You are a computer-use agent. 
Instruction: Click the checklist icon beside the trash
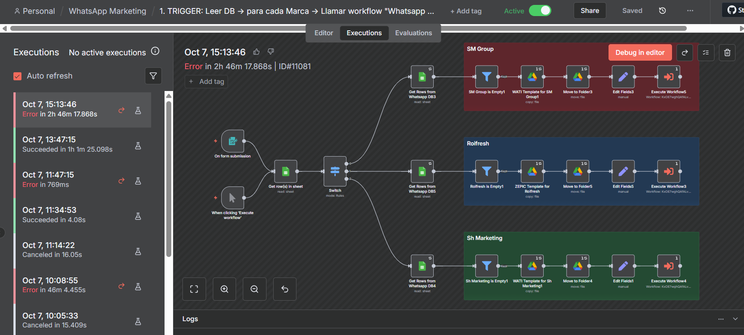[706, 53]
